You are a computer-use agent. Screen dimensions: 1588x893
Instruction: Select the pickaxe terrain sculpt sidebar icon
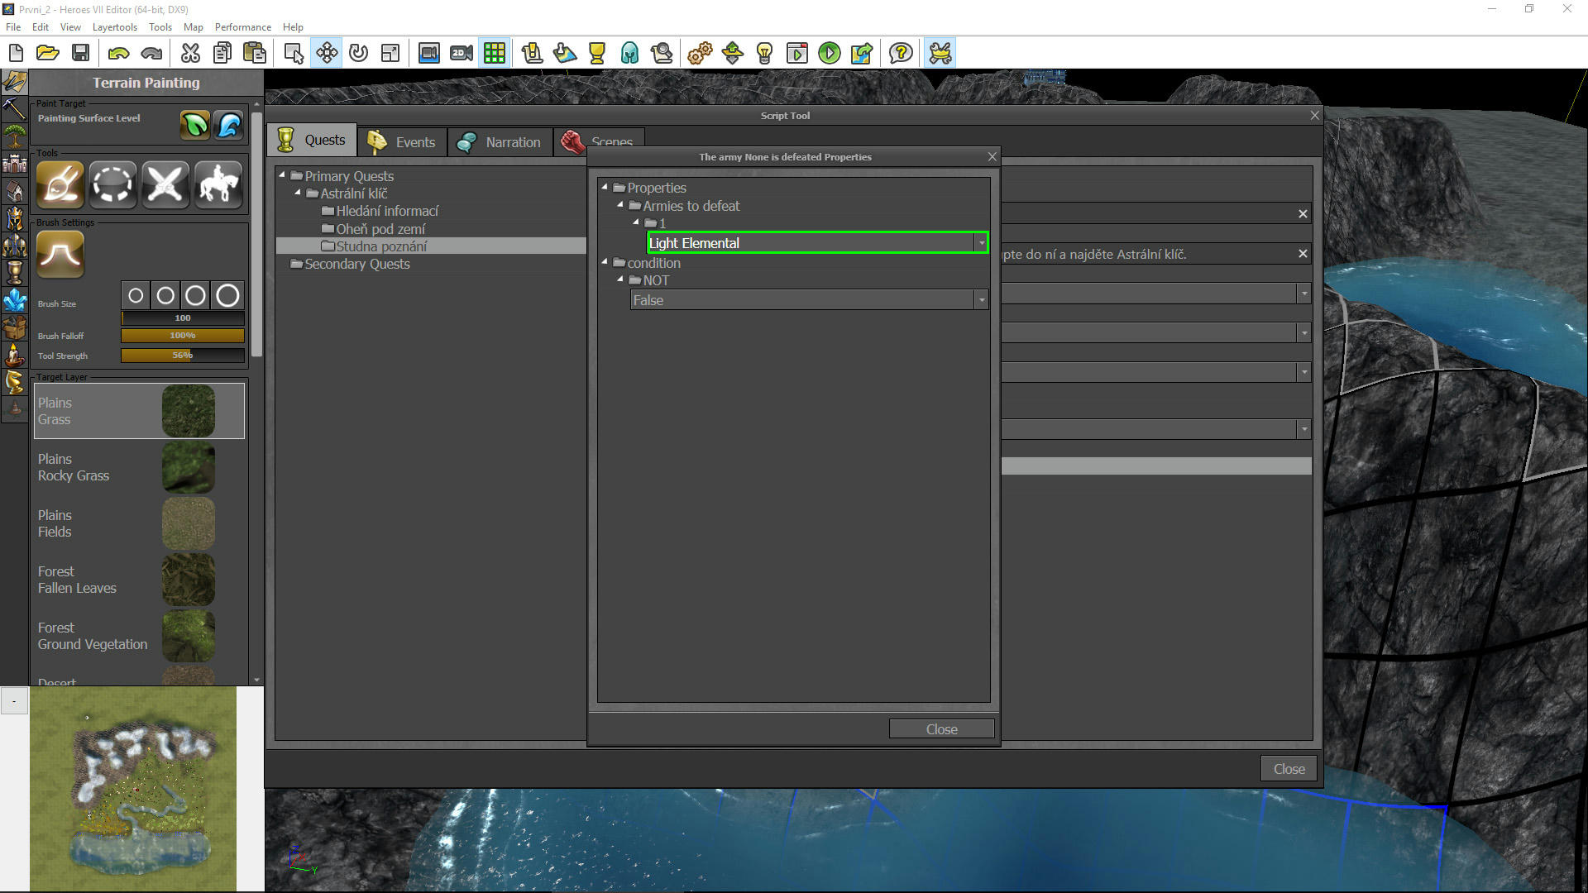(14, 107)
